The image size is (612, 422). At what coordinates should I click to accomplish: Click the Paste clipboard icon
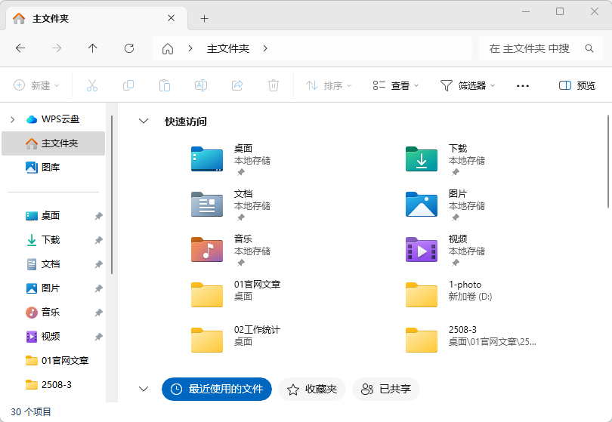click(165, 85)
